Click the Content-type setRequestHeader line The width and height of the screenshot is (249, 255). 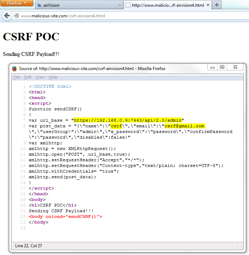click(x=126, y=166)
